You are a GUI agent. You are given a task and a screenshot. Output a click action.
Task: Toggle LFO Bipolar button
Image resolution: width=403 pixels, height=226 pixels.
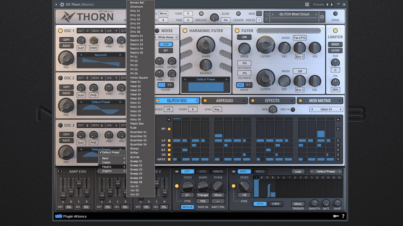coord(187,207)
